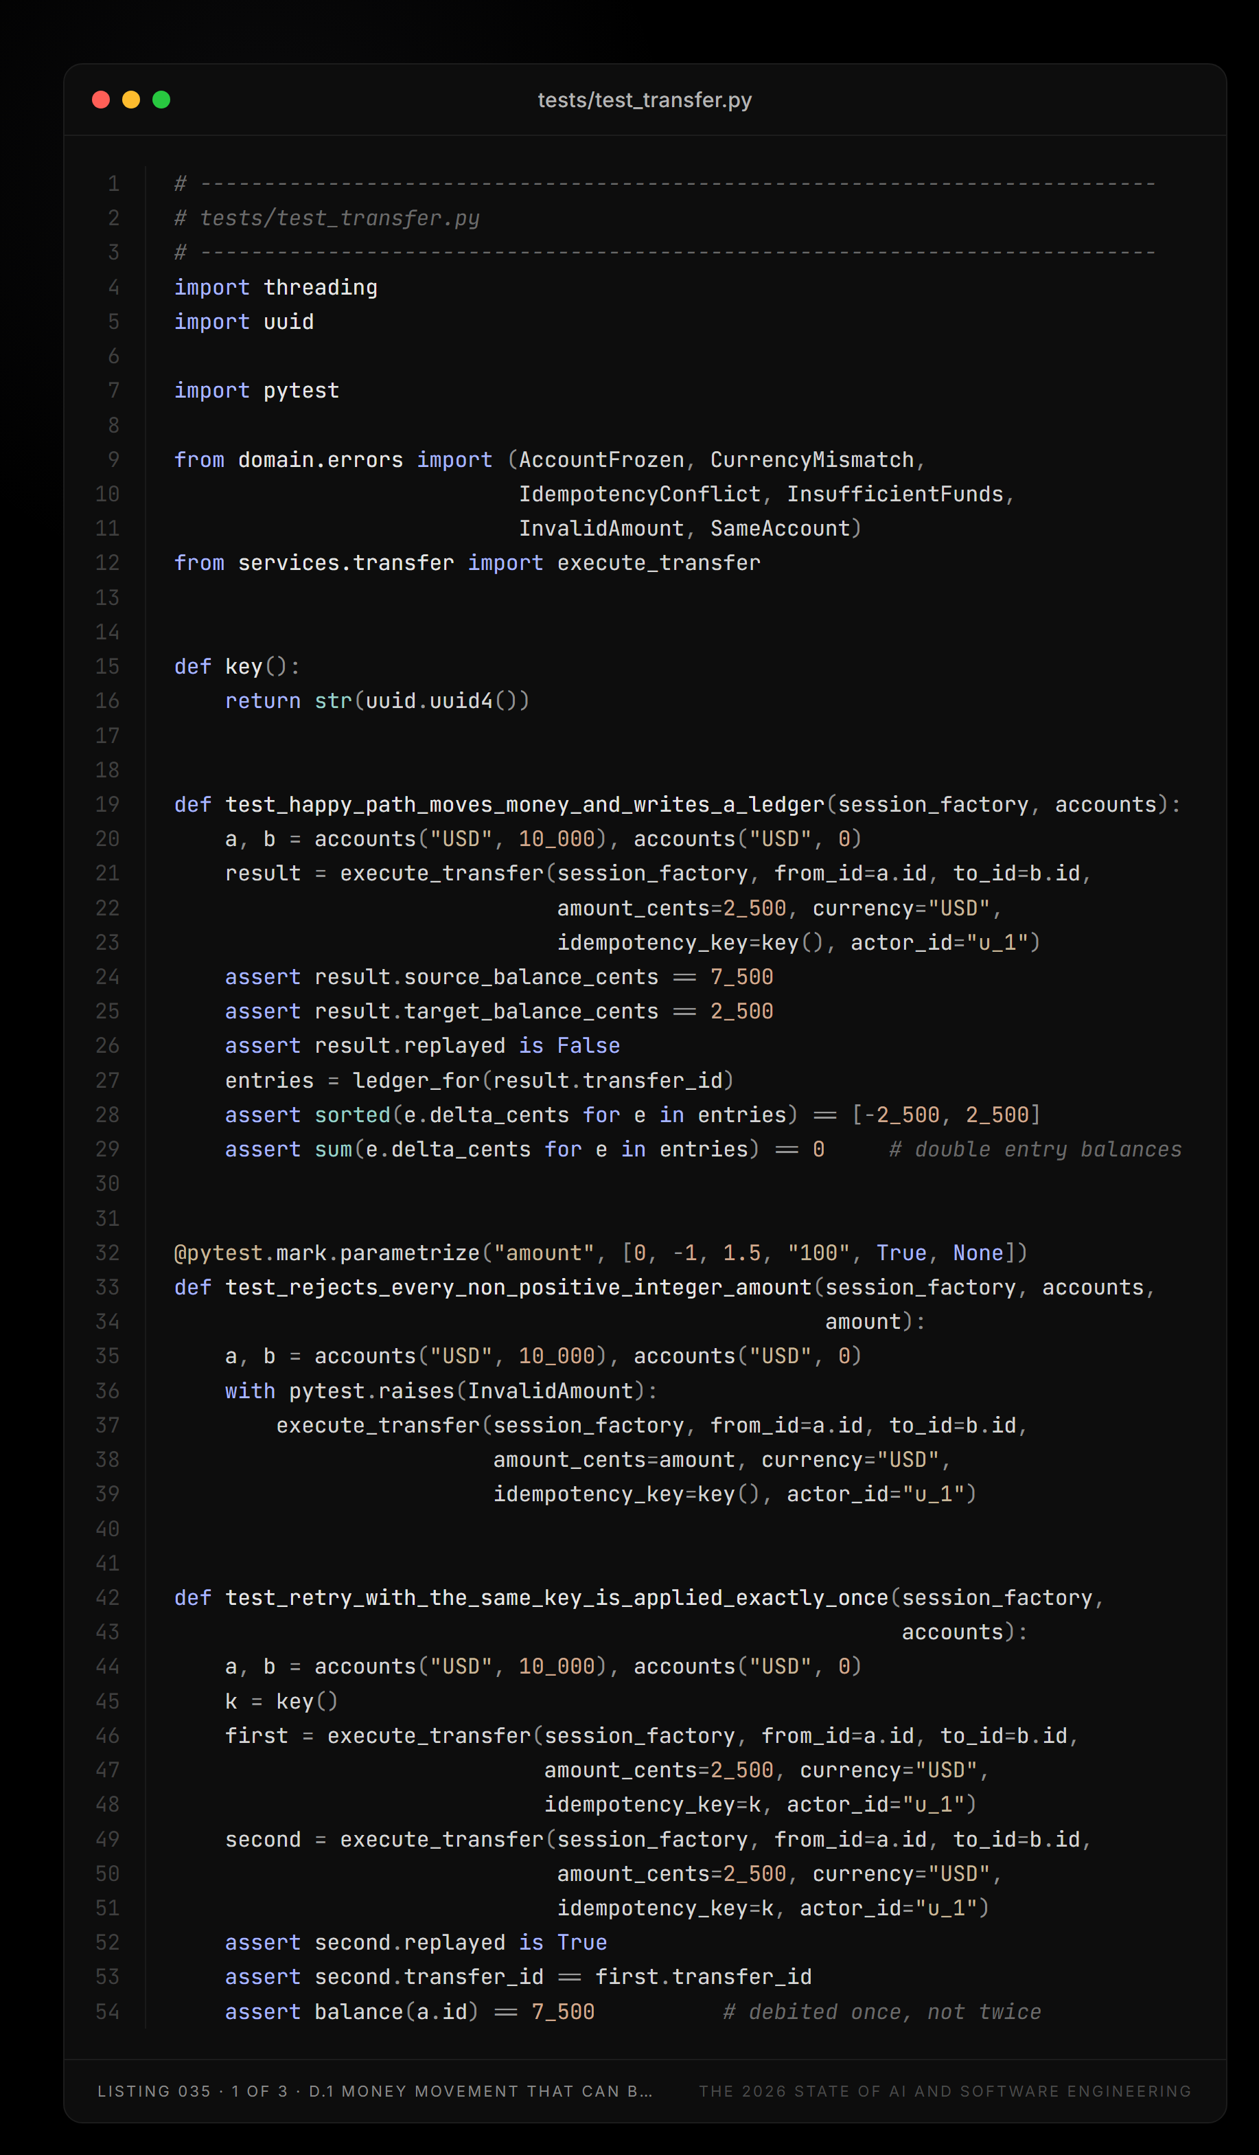
Task: Click 'assert result.replayed is False' on line 26
Action: (x=422, y=1046)
